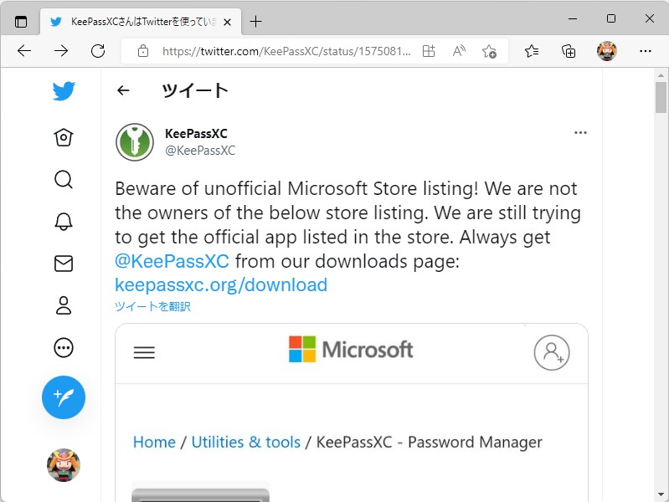Open Edge Settings and more menu
This screenshot has width=669, height=502.
click(x=645, y=51)
